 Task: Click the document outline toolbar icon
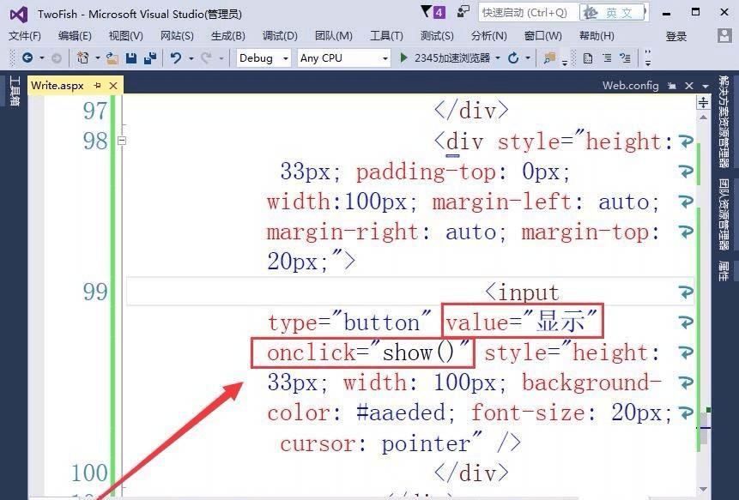point(588,58)
